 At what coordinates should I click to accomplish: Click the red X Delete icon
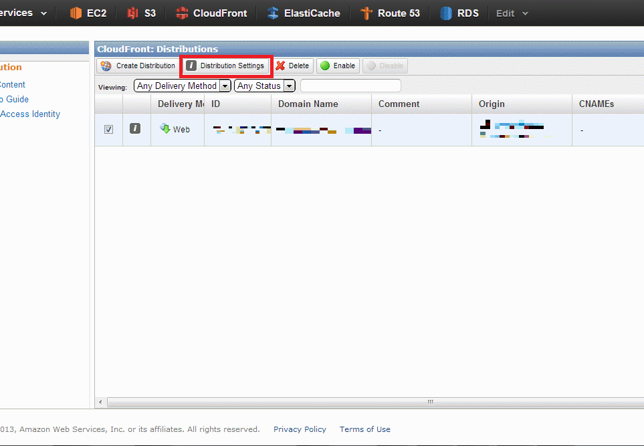[x=280, y=66]
